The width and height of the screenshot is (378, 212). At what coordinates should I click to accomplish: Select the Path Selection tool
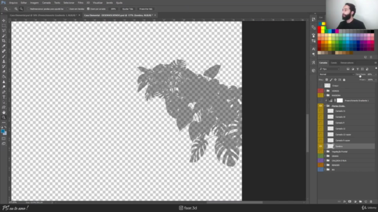tap(4, 102)
